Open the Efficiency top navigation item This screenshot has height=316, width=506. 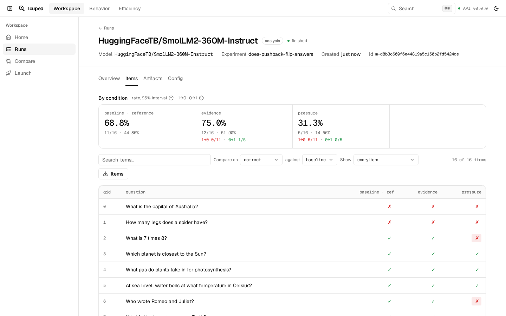point(130,8)
